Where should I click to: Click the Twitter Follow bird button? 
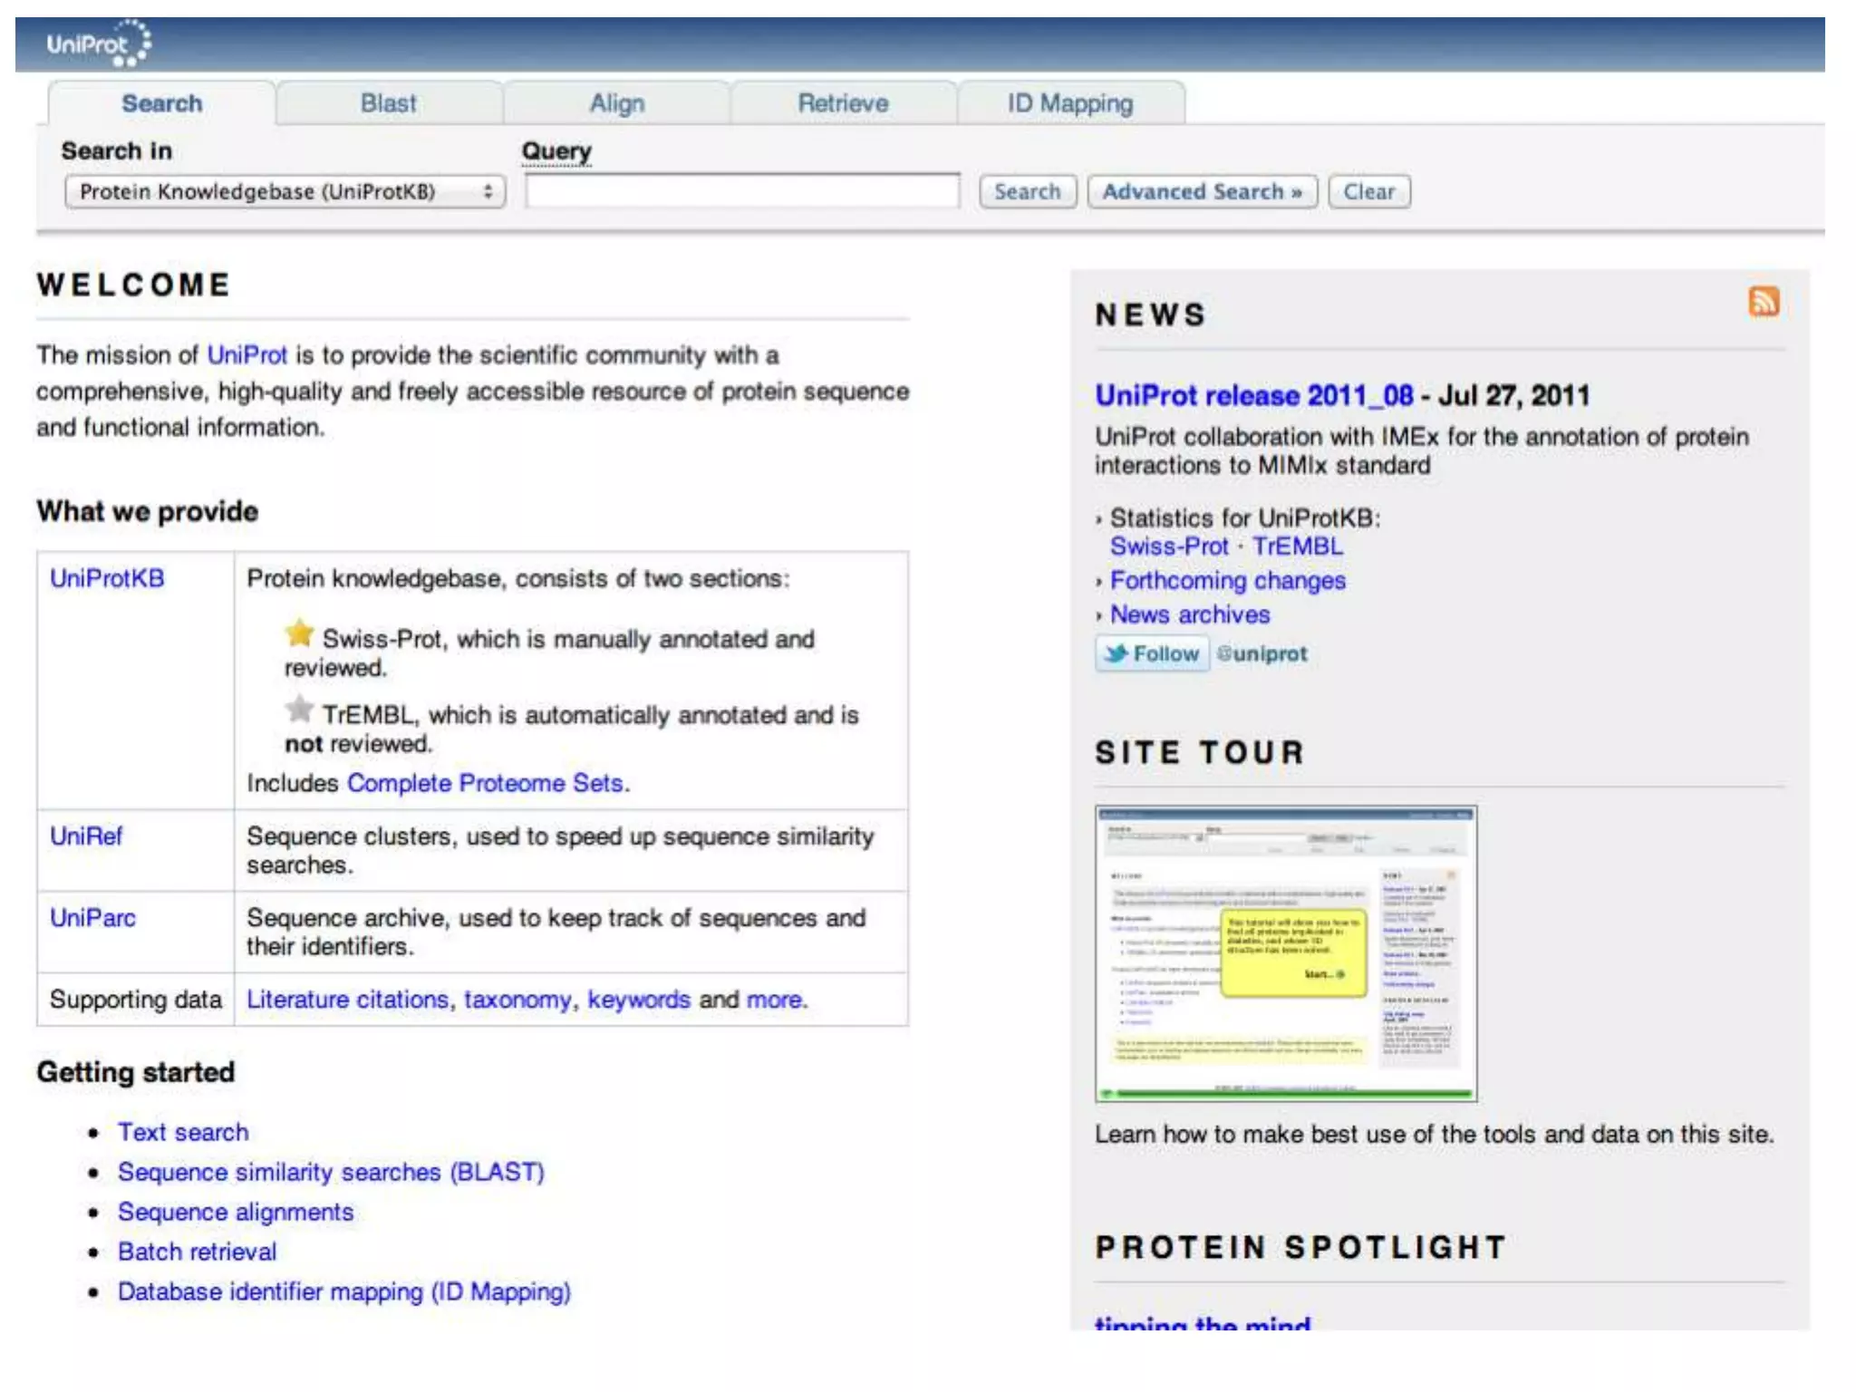1152,653
